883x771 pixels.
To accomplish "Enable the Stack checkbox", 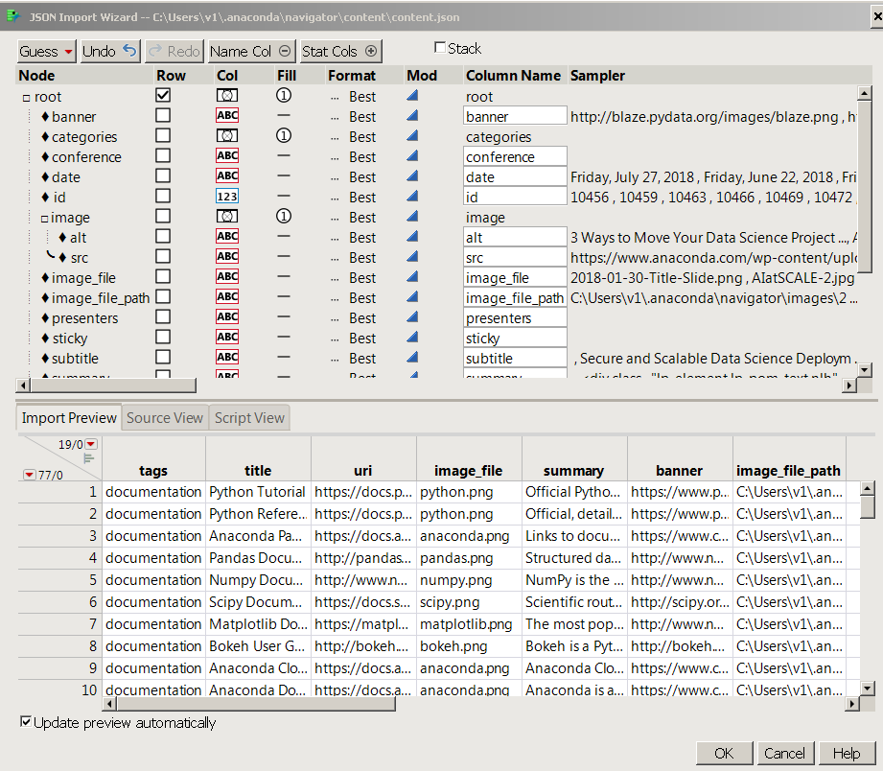I will click(x=440, y=48).
